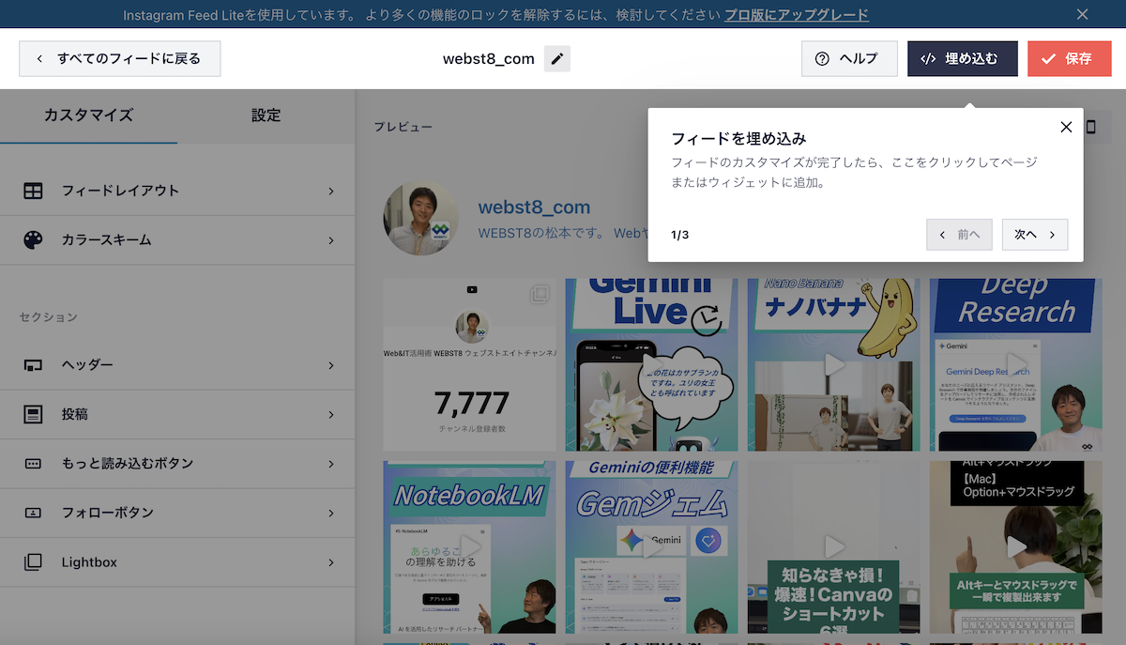Viewport: 1126px width, 645px height.
Task: Expand the フォローボタン settings chevron
Action: point(331,513)
